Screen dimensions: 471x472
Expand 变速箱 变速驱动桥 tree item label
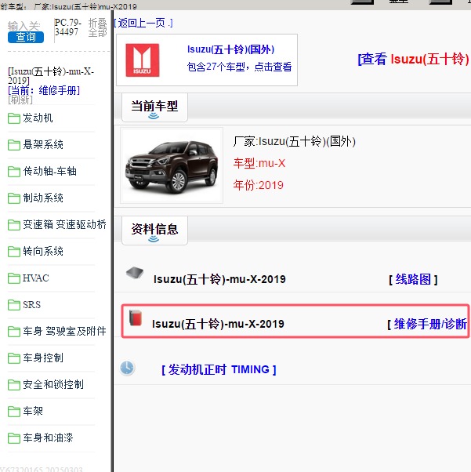coord(64,224)
